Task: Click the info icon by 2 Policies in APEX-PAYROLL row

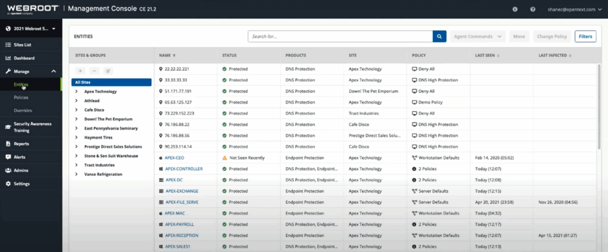Action: 414,225
